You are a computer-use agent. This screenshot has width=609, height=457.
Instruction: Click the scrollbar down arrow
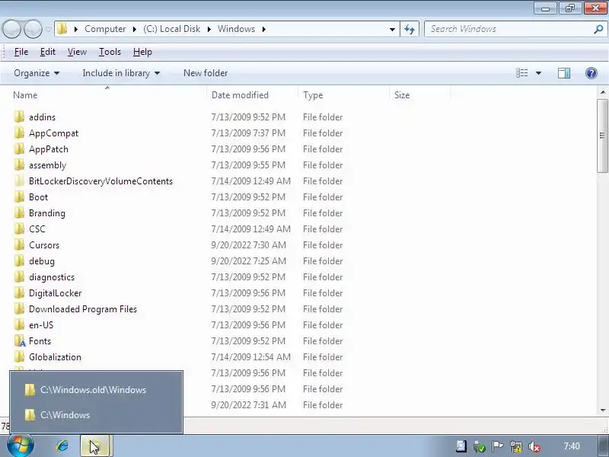[x=602, y=410]
